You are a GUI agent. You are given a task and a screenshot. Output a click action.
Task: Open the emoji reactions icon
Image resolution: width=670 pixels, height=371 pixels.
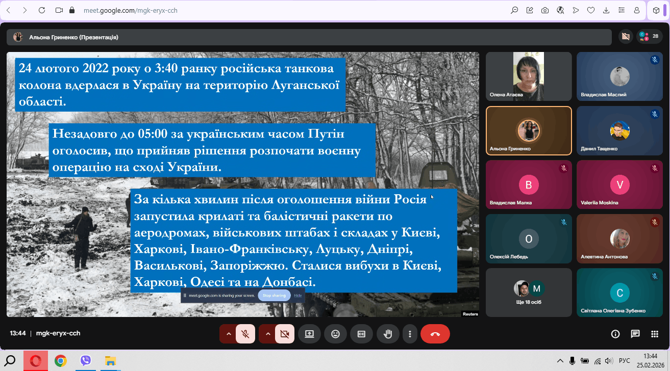(x=335, y=334)
